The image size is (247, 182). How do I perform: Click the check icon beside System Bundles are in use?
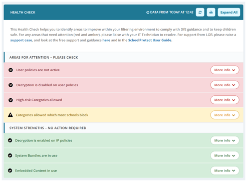coord(10,155)
